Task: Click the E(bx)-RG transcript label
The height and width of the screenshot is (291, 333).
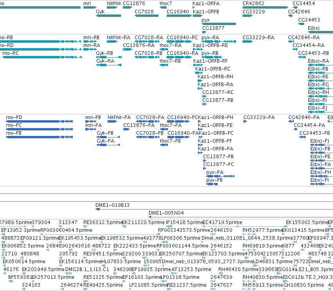Action: (x=319, y=85)
